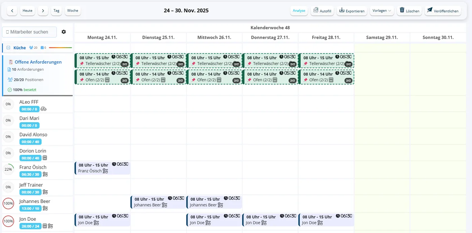Go to the next week with right arrow
Screen dimensions: 472x233
43,10
